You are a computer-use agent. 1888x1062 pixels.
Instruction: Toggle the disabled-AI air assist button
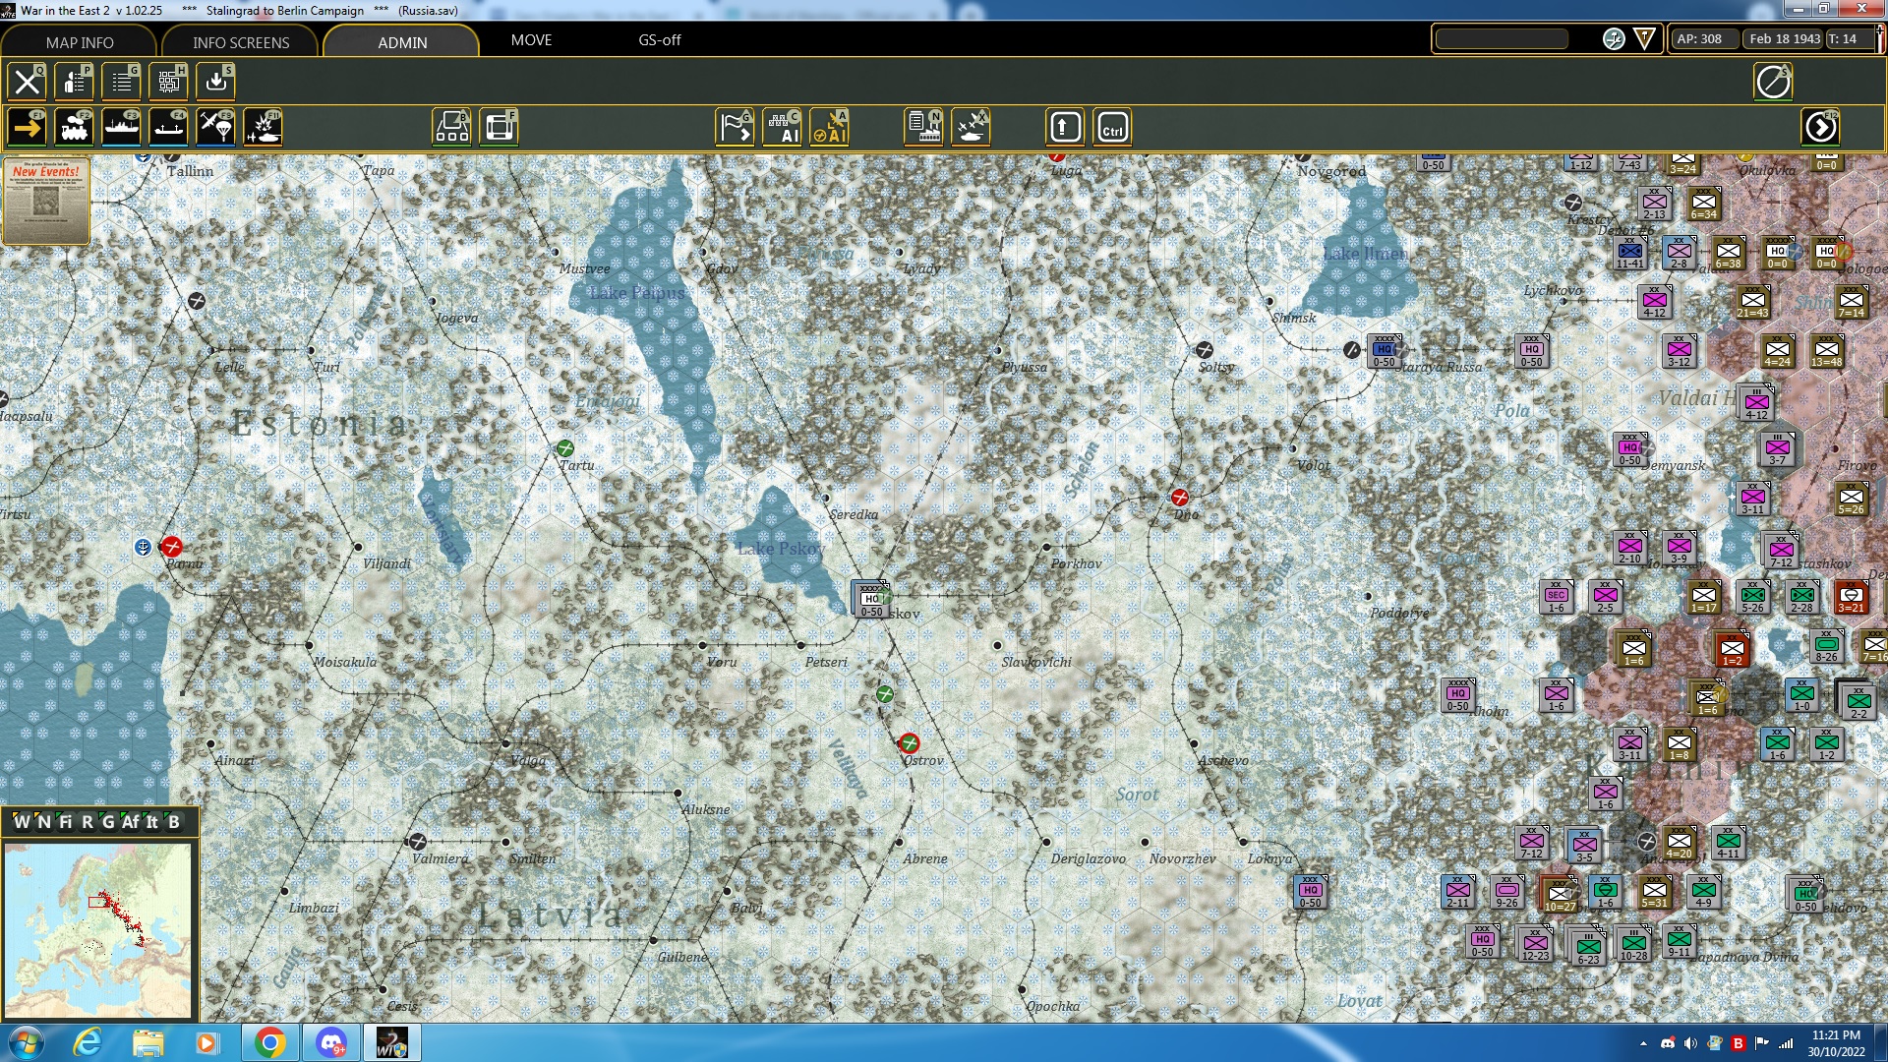830,128
